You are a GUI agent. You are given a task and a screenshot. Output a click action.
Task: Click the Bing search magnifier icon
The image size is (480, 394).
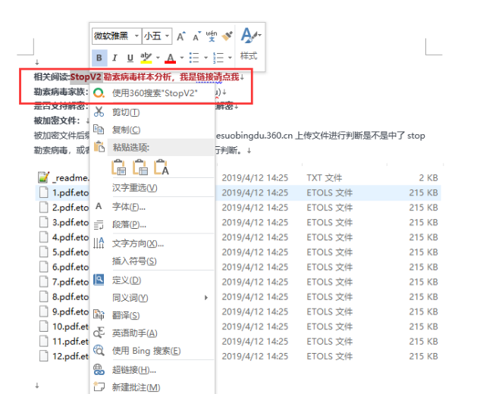(x=99, y=350)
